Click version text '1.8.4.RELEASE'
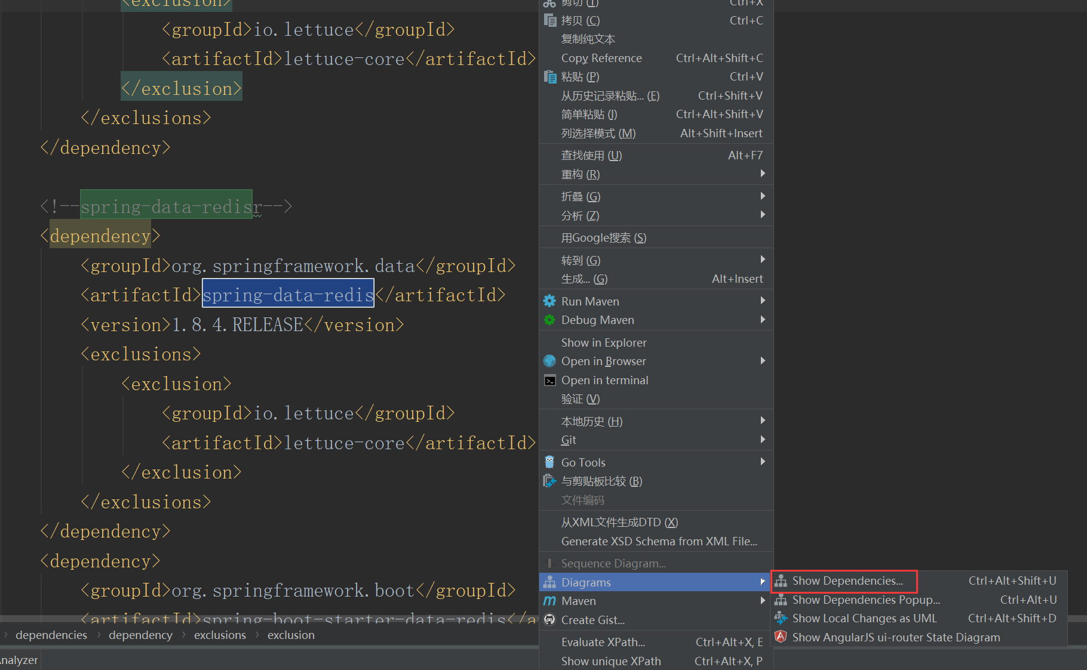The image size is (1087, 670). click(238, 325)
